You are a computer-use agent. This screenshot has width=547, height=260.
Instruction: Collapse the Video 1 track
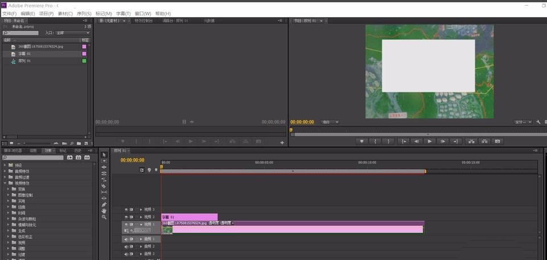(141, 225)
